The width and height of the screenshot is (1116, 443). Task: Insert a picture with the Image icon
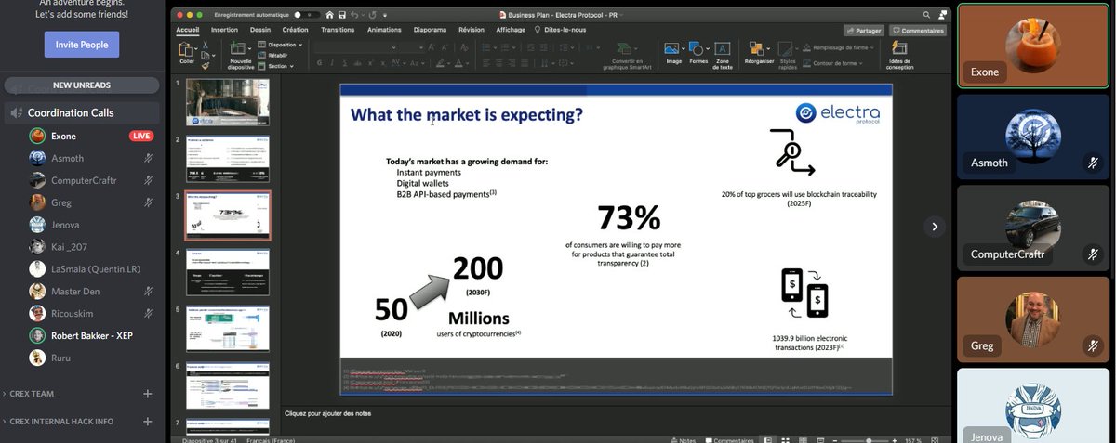tap(671, 48)
